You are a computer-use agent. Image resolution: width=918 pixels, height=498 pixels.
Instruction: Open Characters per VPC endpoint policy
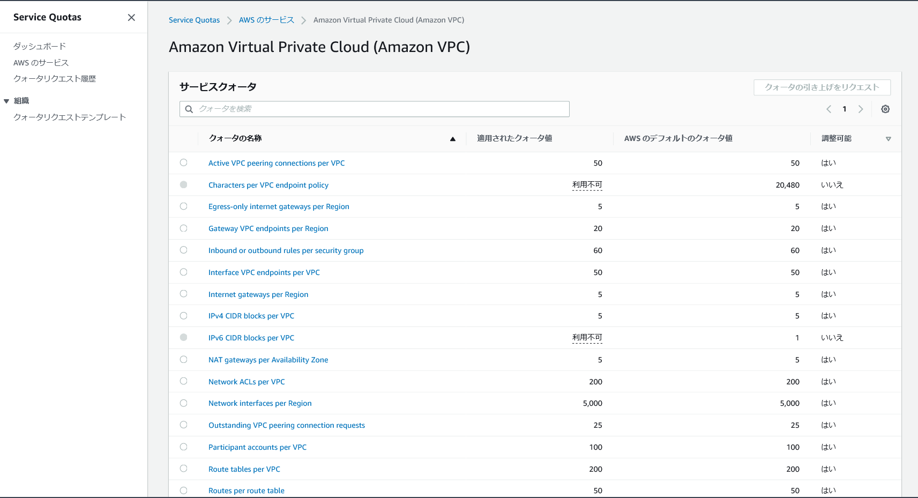268,185
